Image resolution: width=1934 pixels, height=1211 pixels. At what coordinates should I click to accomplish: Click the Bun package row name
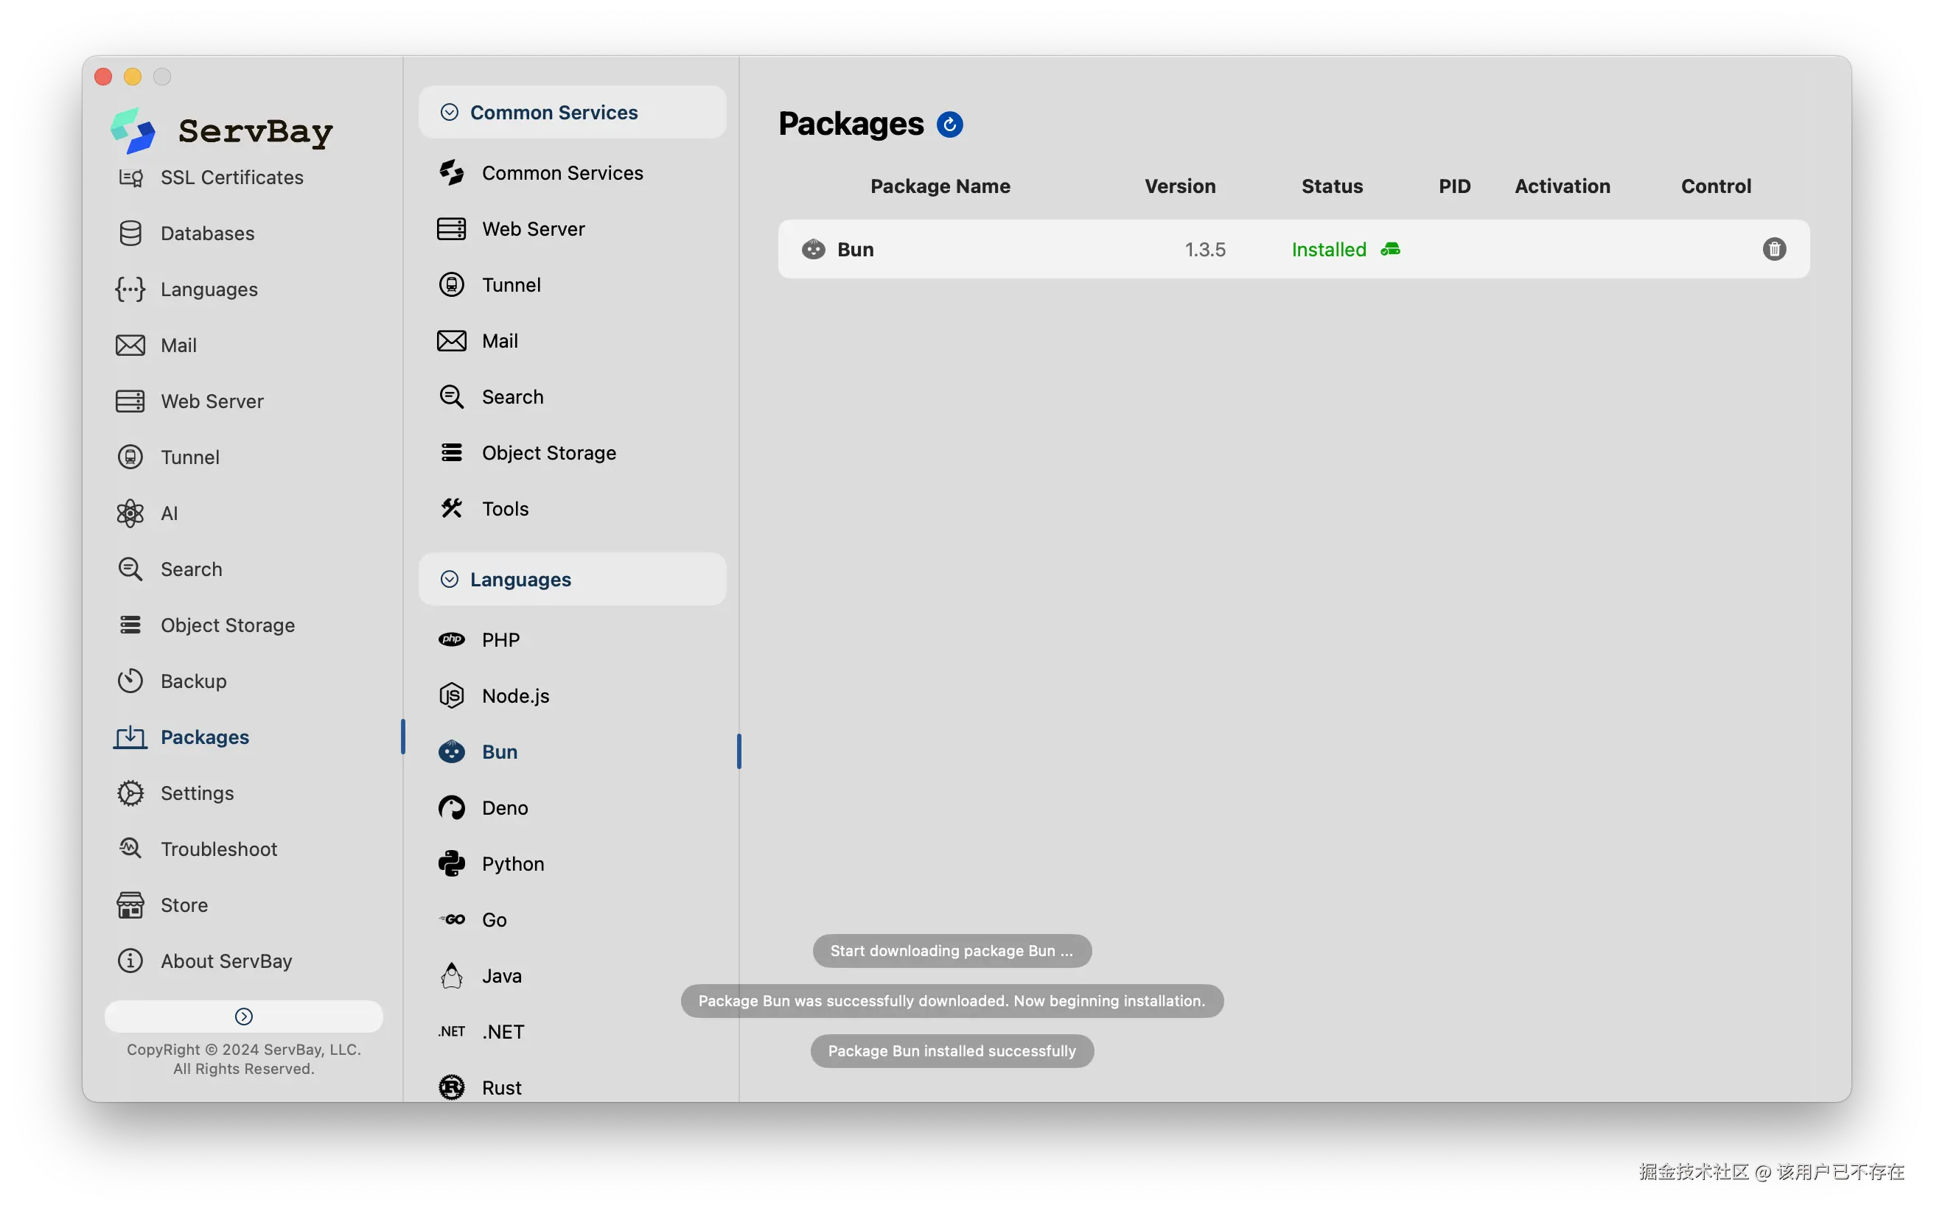point(855,250)
